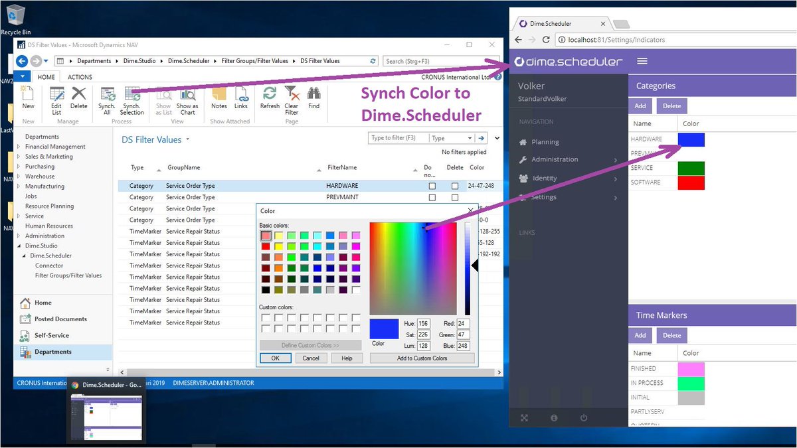The width and height of the screenshot is (797, 448).
Task: Open Planning in Dime.Scheduler navigation
Action: (x=545, y=142)
